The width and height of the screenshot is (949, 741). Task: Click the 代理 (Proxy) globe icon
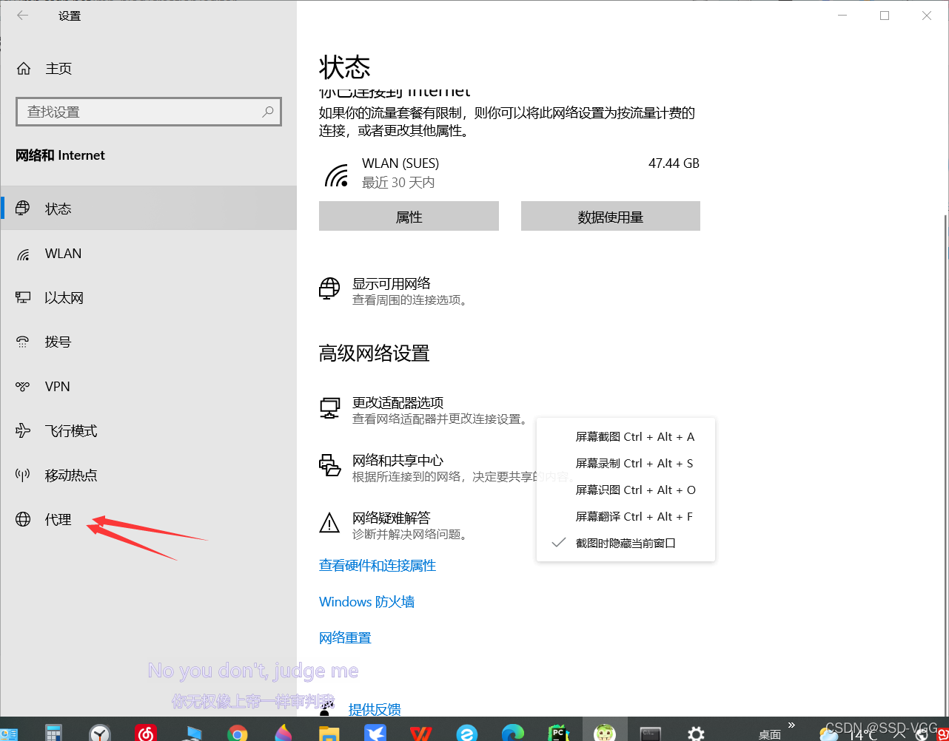[22, 519]
